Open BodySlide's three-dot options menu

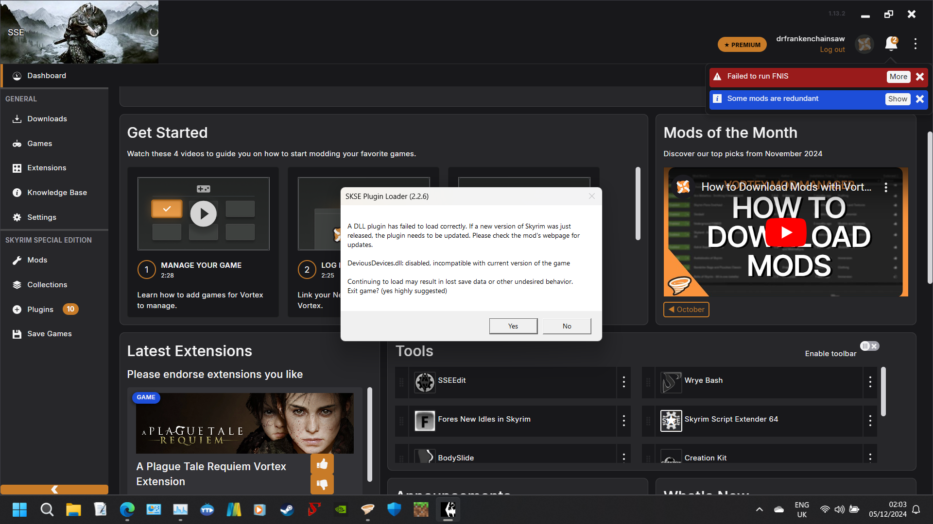pos(623,457)
